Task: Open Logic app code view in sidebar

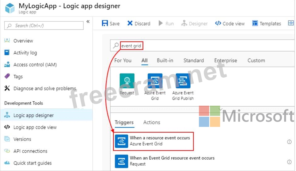Action: (35, 127)
